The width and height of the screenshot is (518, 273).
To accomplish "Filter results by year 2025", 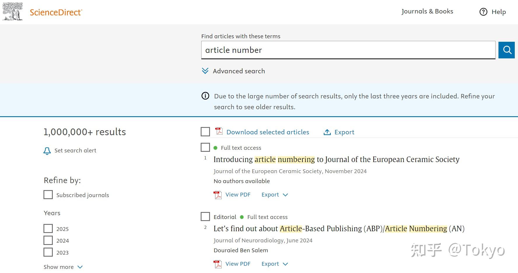I will point(48,229).
